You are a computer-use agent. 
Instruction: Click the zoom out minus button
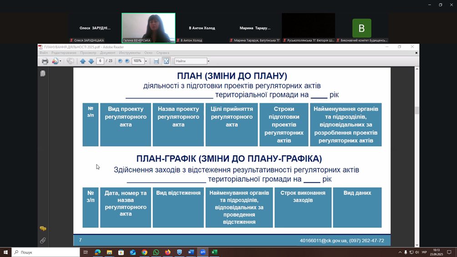click(x=120, y=61)
